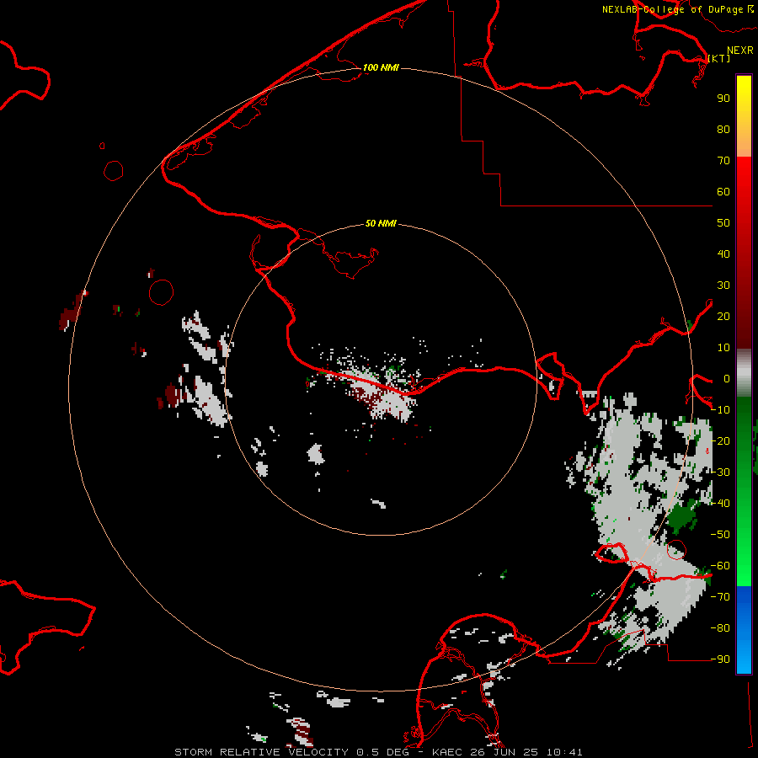Screen dimensions: 758x758
Task: Click the positive 50 scale label
Action: click(723, 223)
